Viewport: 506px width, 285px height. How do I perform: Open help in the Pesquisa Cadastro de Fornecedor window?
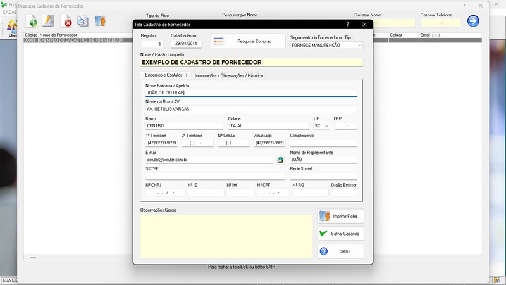tap(464, 6)
